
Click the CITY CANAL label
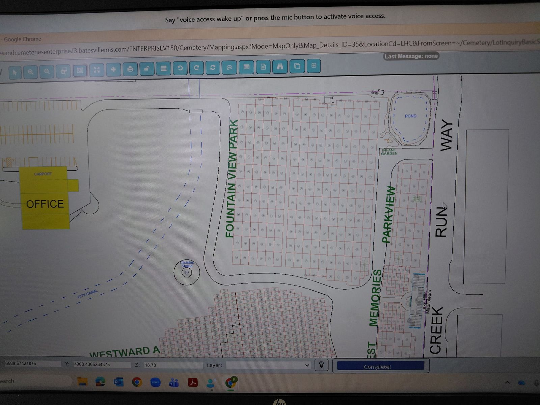pos(88,294)
